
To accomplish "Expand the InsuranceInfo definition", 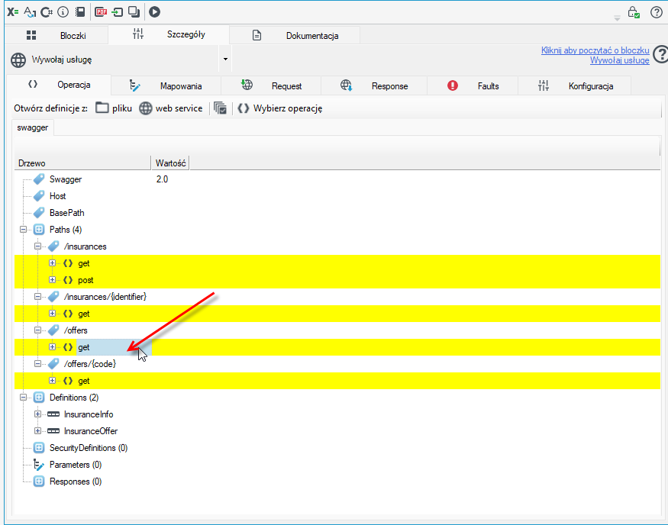I will click(38, 414).
